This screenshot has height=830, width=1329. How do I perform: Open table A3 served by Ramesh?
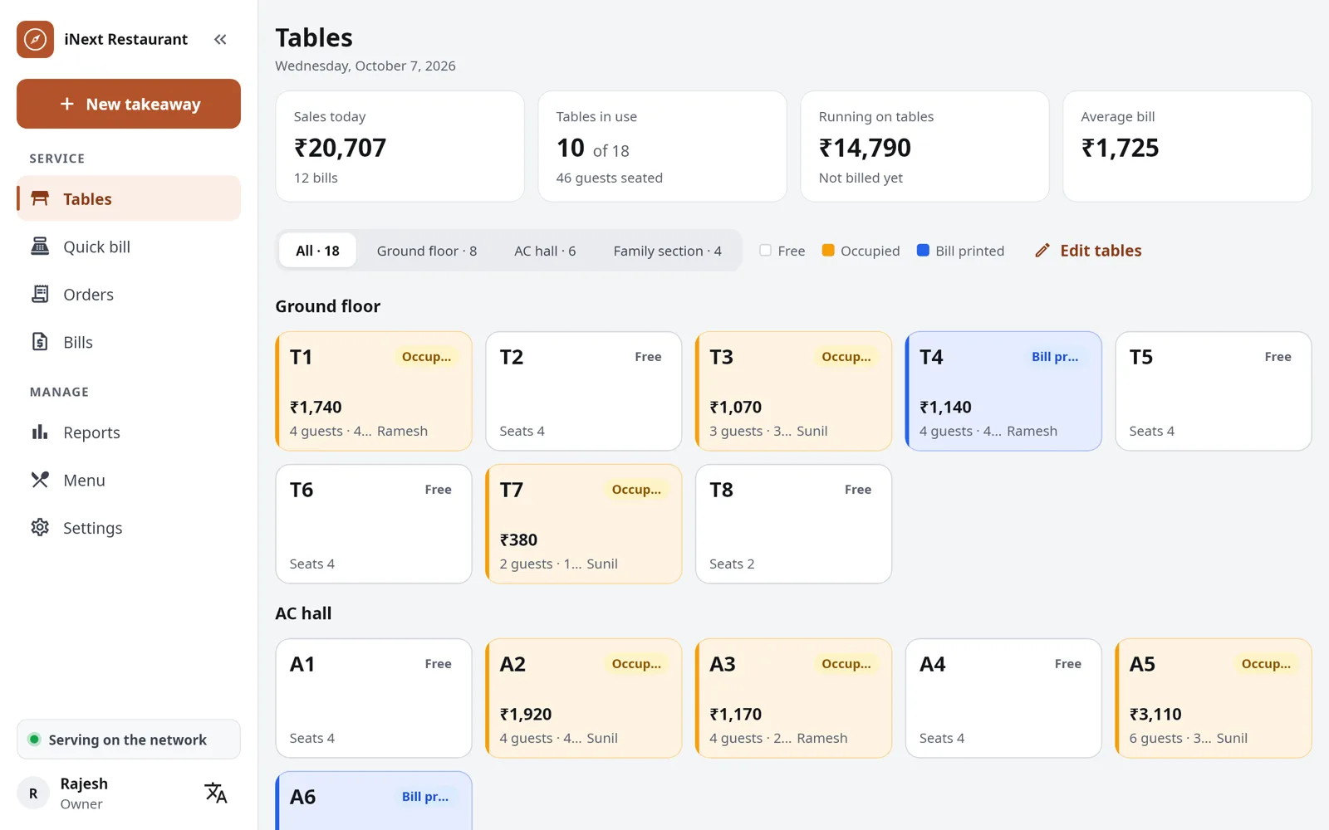click(x=794, y=698)
